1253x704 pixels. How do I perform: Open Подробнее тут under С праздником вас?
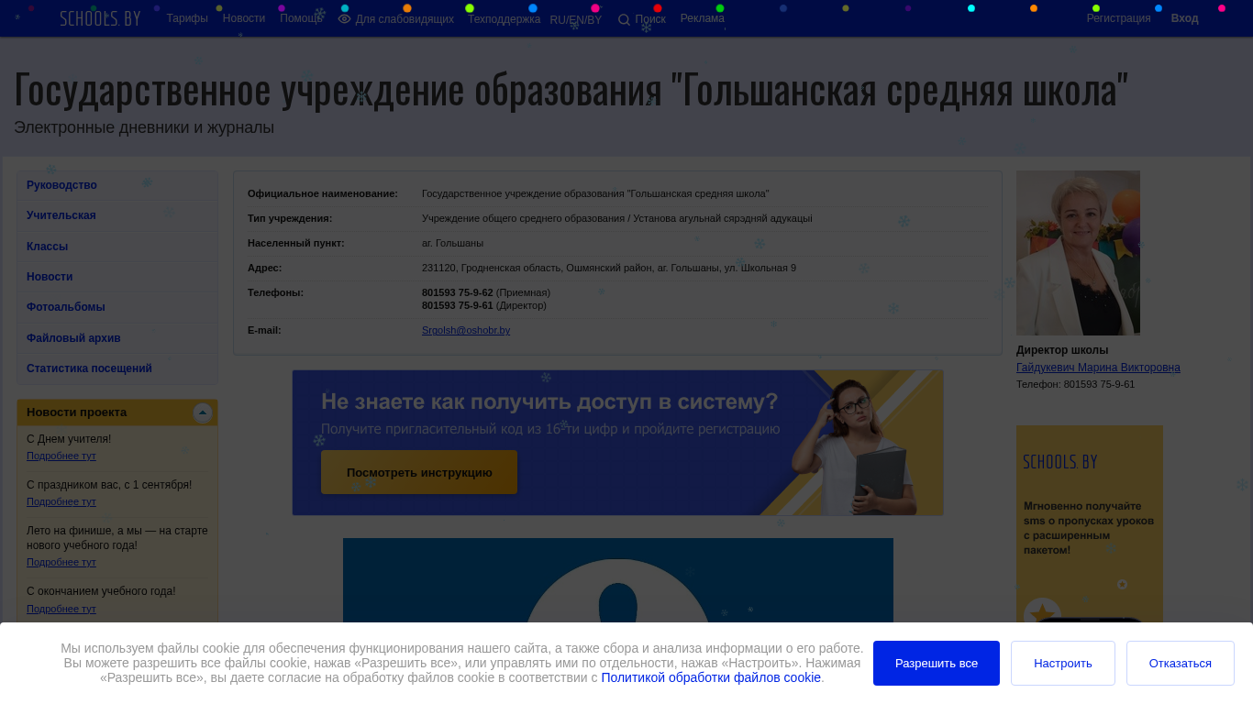point(61,501)
